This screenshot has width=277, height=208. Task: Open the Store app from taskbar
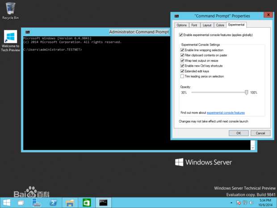coord(87,203)
